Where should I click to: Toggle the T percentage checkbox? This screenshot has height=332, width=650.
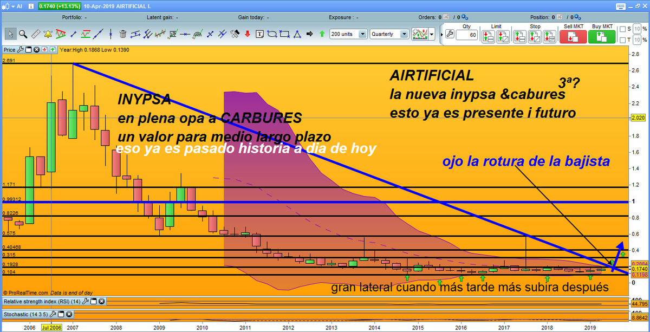coord(622,40)
